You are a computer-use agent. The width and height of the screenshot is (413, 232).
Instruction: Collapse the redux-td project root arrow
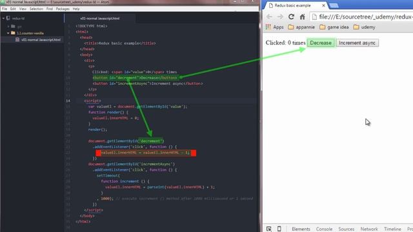point(3,19)
